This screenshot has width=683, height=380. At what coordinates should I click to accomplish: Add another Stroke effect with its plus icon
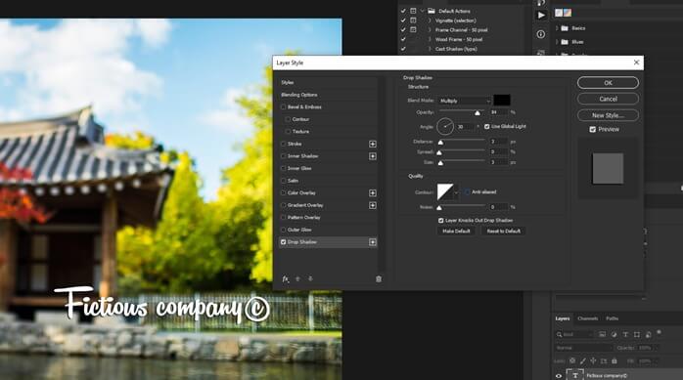tap(373, 144)
